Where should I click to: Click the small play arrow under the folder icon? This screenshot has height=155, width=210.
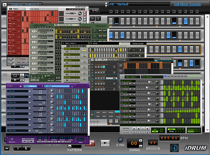pos(15,80)
